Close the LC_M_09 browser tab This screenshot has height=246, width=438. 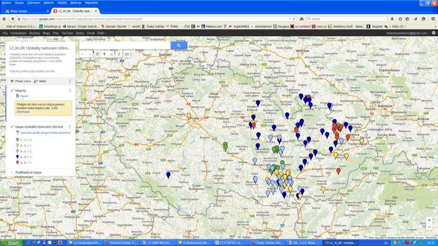click(x=96, y=11)
